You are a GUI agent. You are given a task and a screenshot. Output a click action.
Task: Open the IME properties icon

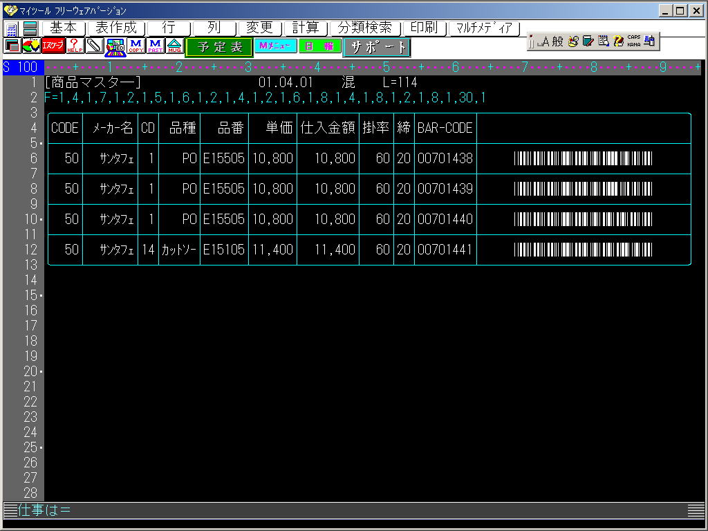pos(604,41)
